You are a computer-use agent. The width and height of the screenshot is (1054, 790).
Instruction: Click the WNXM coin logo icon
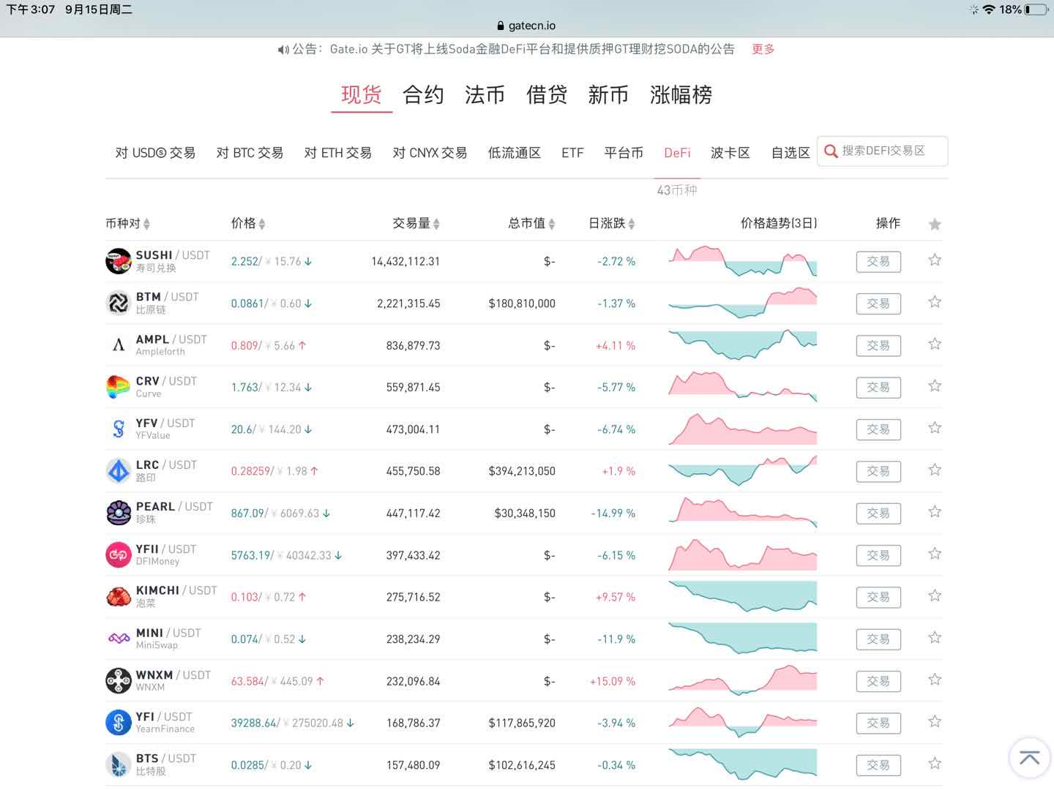pyautogui.click(x=118, y=681)
